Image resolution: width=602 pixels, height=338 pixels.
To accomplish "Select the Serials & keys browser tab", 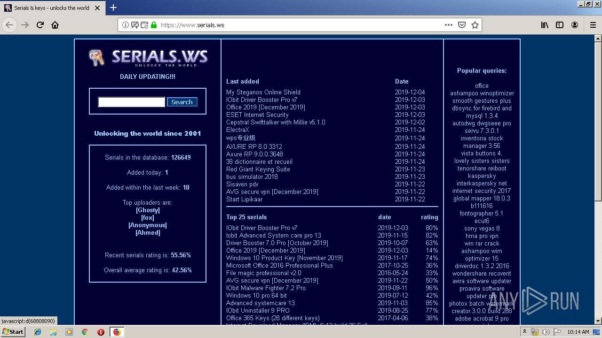I will [52, 8].
